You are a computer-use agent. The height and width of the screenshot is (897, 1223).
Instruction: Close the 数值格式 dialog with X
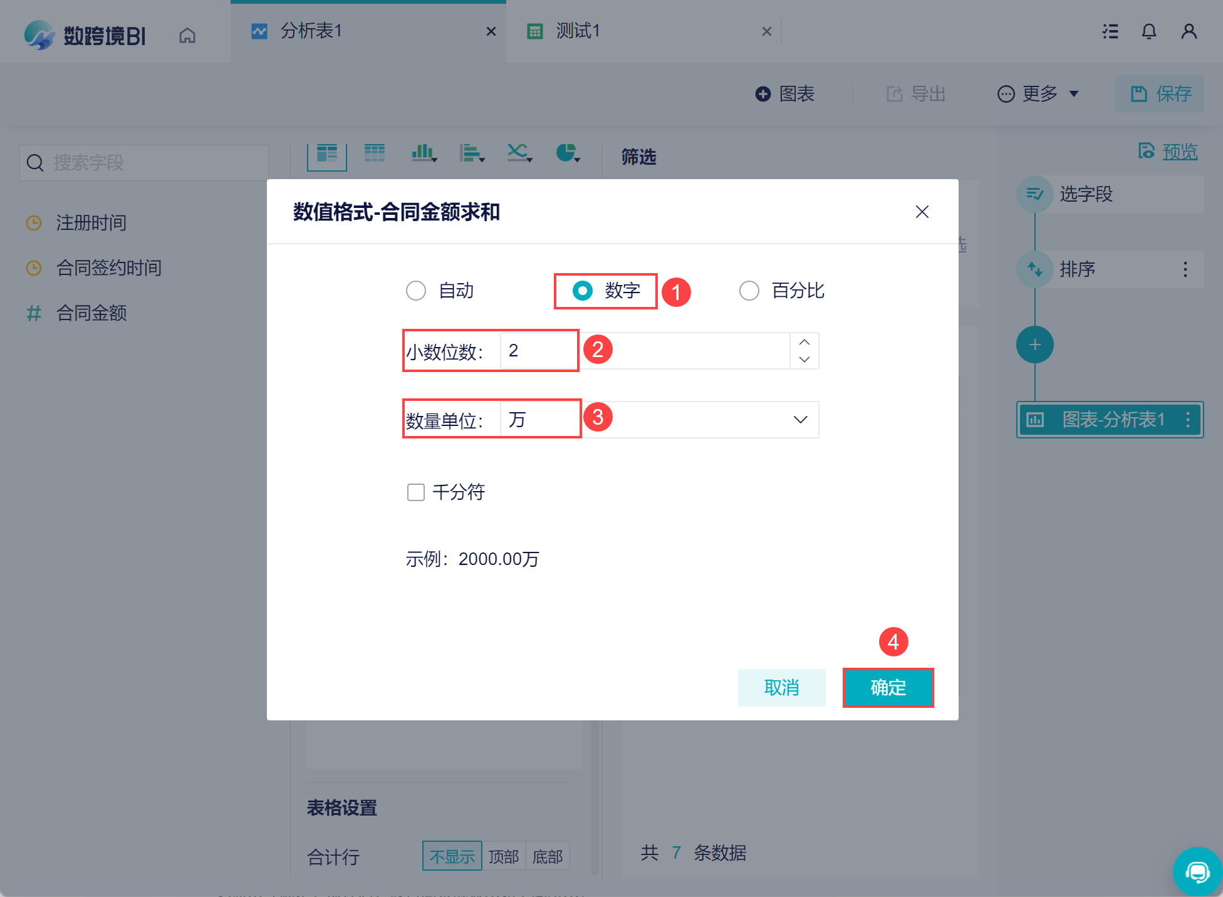[922, 212]
